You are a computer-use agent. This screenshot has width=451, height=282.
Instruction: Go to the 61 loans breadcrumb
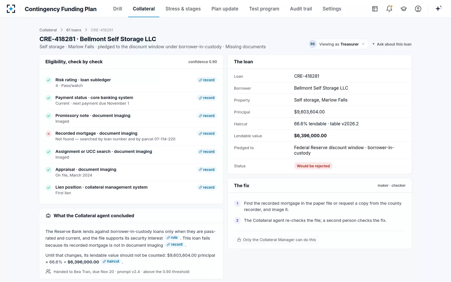[74, 30]
